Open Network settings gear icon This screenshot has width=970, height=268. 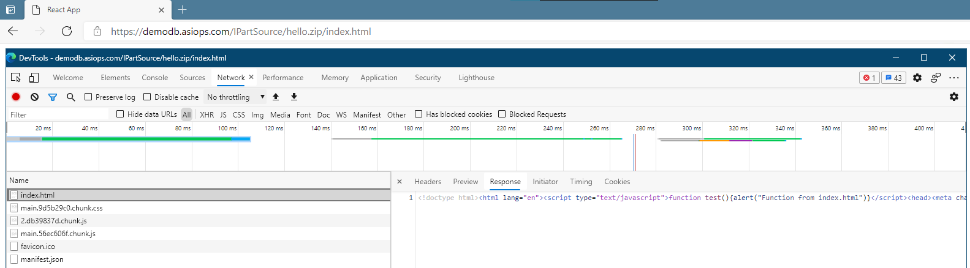tap(954, 97)
